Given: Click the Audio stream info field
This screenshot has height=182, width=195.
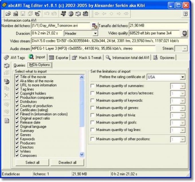Looking at the screenshot, I should pos(93,49).
